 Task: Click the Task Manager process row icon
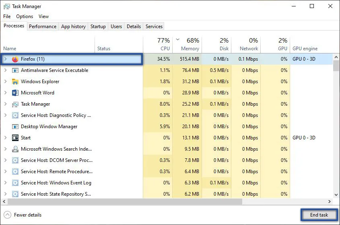pos(15,104)
